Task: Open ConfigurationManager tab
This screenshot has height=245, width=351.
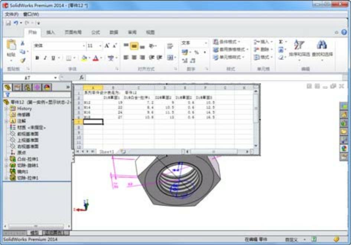Action: 27,87
